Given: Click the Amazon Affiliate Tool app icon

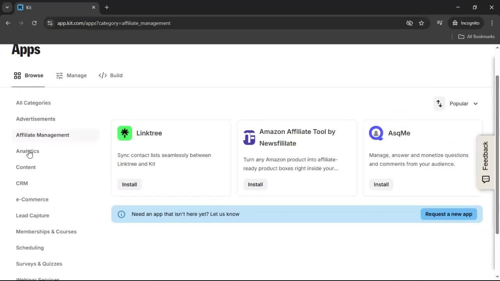Looking at the screenshot, I should coord(249,137).
